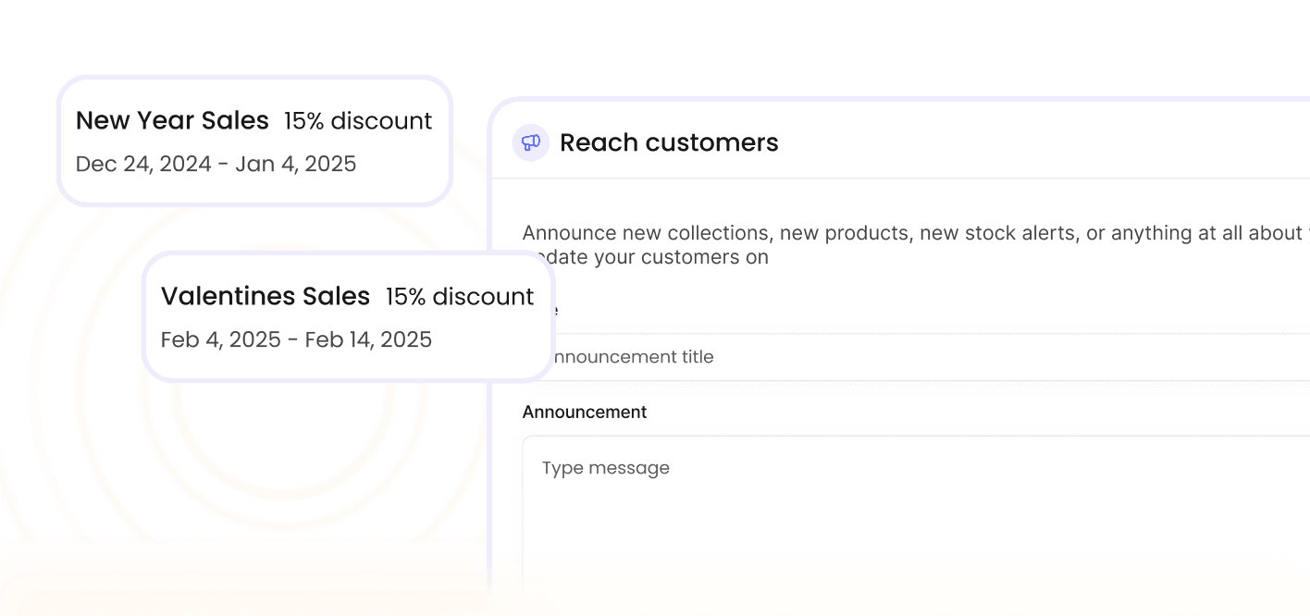
Task: Pick the Jan 4, 2025 end date
Action: tap(296, 165)
